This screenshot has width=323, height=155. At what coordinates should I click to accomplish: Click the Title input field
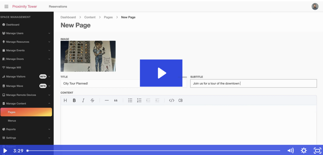pyautogui.click(x=100, y=83)
